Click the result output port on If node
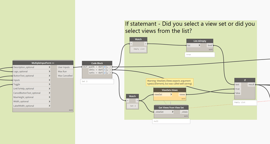Screen dimensions: 270x144 click(x=251, y=85)
